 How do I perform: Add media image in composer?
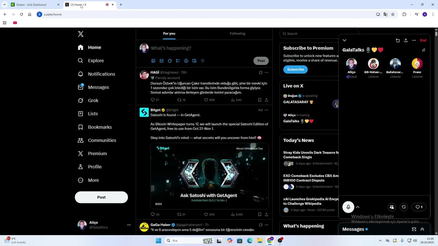click(x=153, y=61)
